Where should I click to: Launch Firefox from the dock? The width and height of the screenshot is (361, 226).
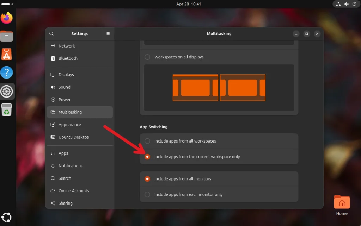pos(7,18)
